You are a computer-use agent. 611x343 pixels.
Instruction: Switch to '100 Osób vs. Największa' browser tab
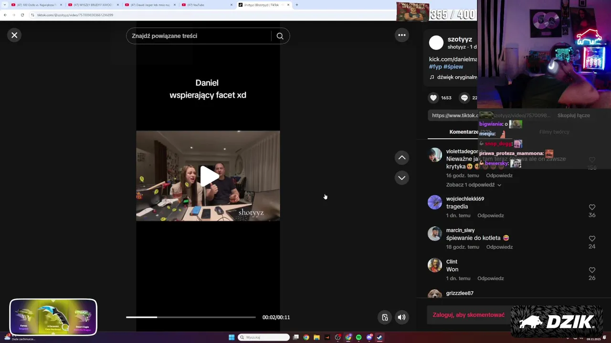36,5
